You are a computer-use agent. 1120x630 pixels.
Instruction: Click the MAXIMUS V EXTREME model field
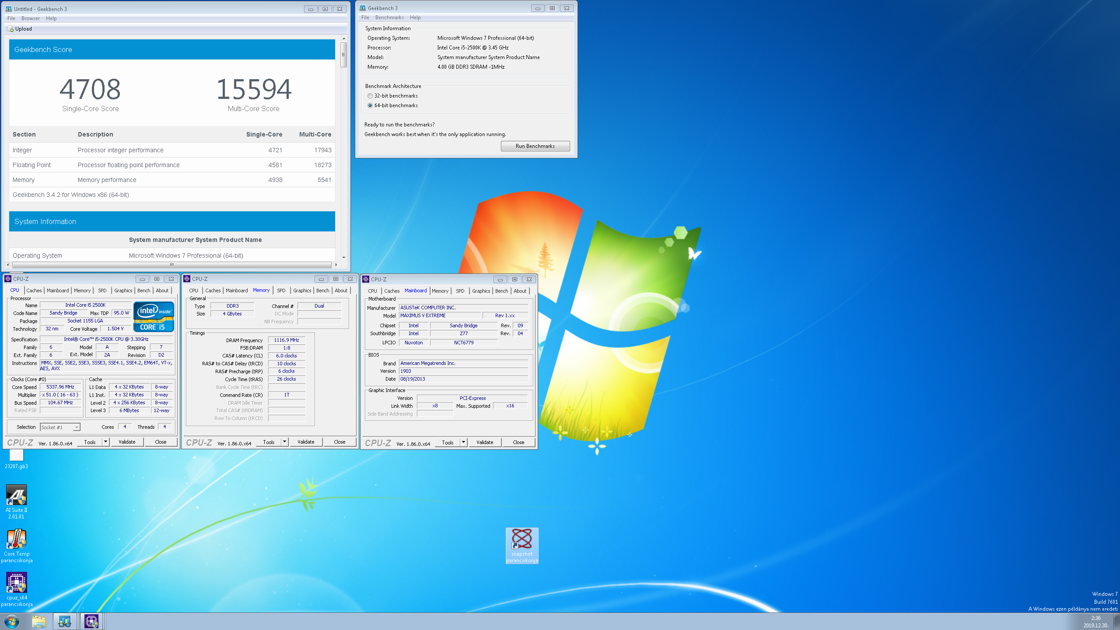pyautogui.click(x=440, y=315)
